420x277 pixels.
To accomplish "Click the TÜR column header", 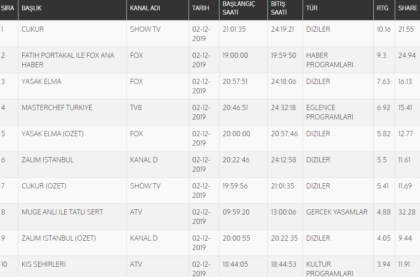I will coord(312,8).
